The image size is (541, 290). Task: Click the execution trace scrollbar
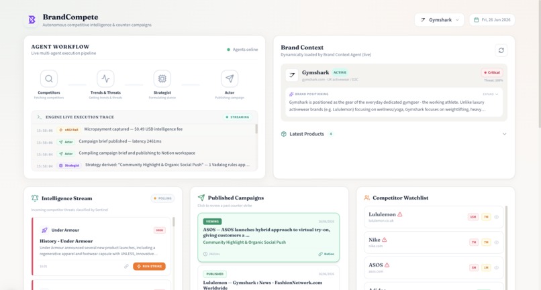(256, 129)
